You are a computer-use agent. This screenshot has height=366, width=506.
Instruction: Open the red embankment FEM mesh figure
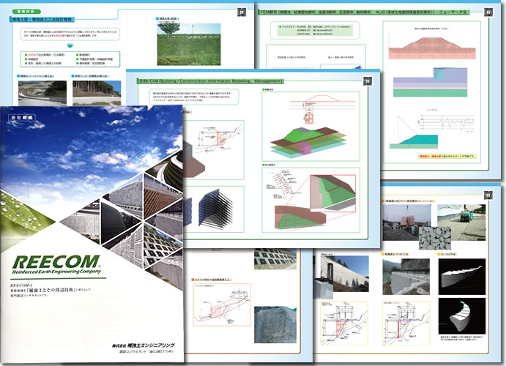pyautogui.click(x=432, y=48)
